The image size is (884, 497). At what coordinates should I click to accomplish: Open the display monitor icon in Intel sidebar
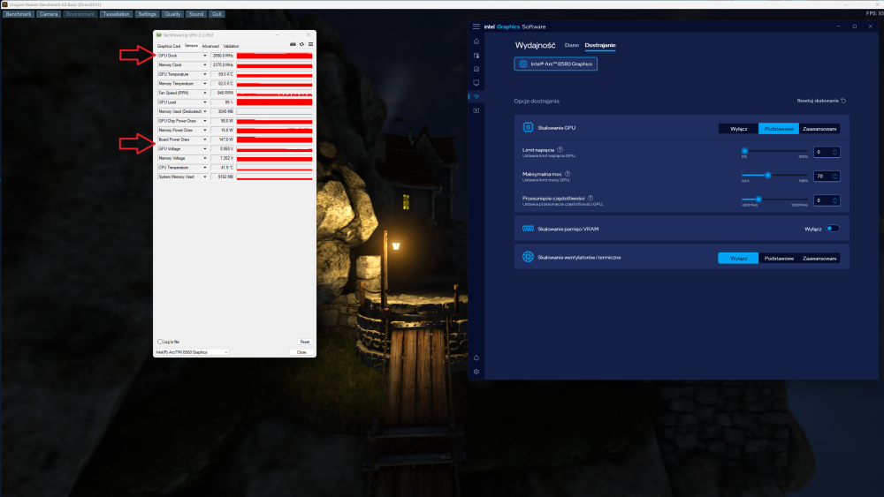click(x=476, y=83)
